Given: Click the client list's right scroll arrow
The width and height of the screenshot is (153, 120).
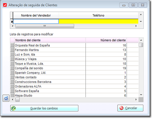Looking at the screenshot, I should coord(136,99).
